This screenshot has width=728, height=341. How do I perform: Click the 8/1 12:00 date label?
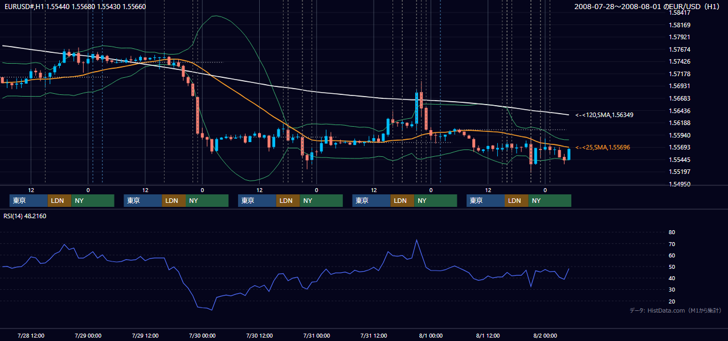[x=488, y=335]
